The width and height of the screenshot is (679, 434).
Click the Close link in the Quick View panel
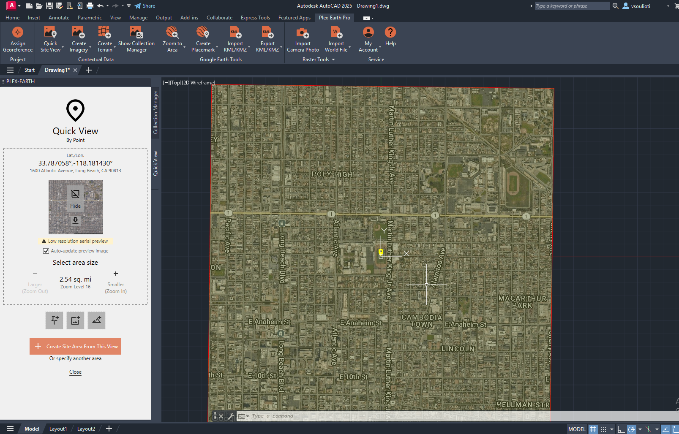(x=75, y=372)
